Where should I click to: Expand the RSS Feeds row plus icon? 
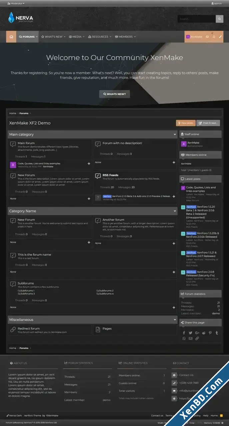174,196
